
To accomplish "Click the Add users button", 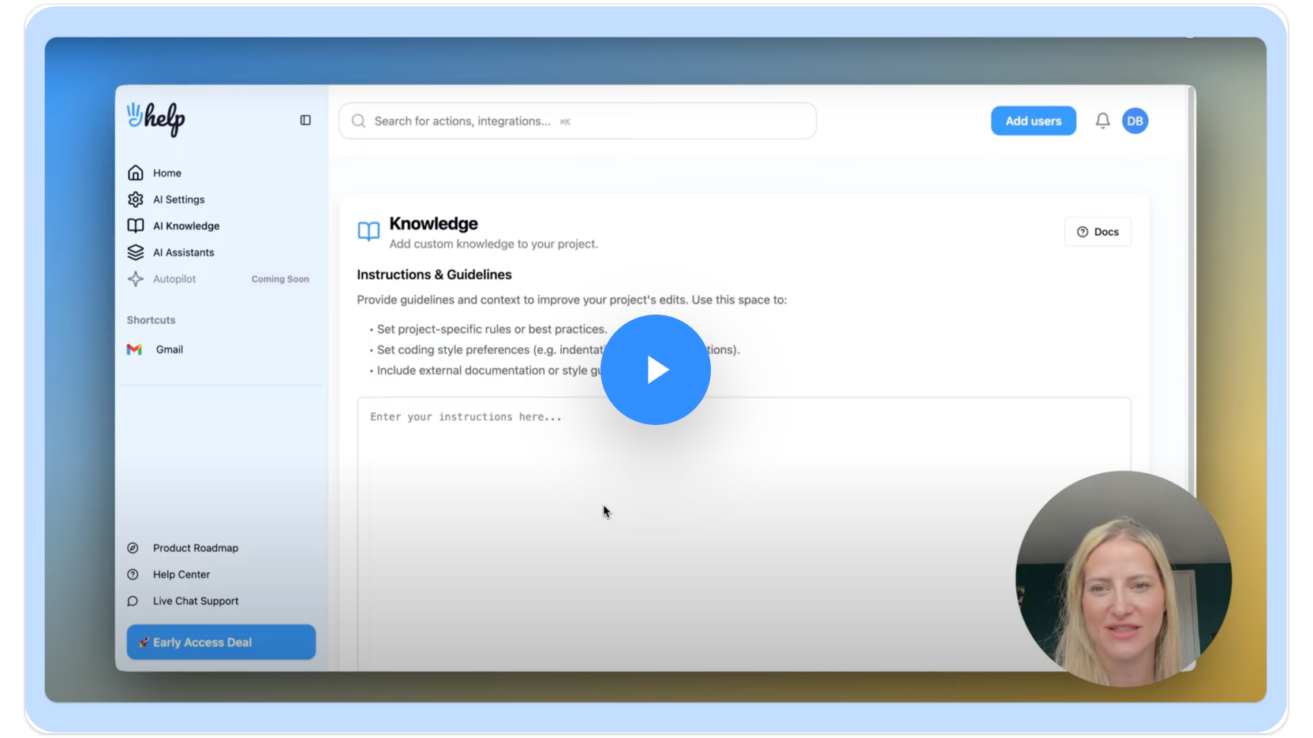I will [x=1033, y=121].
